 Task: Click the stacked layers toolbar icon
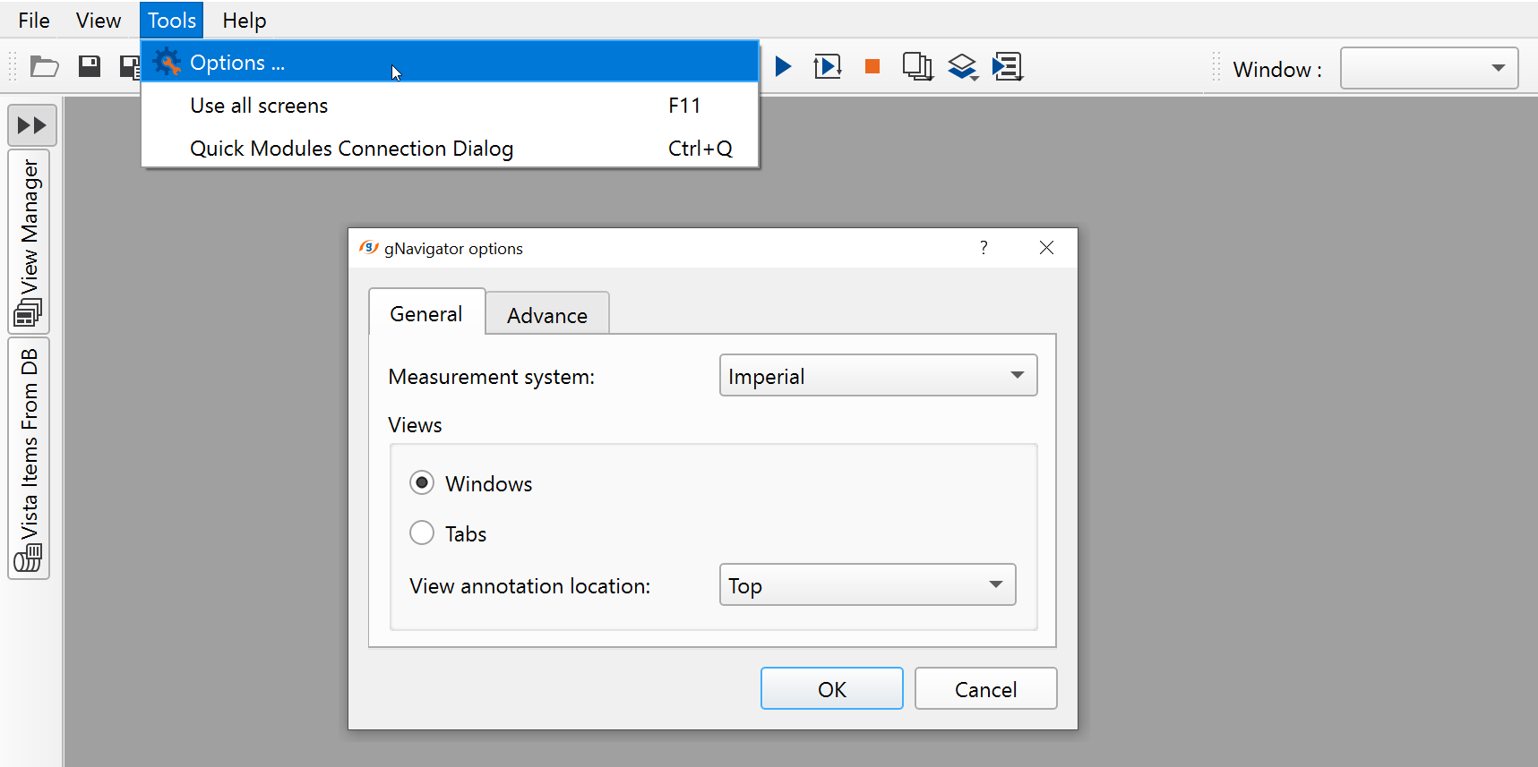click(962, 66)
